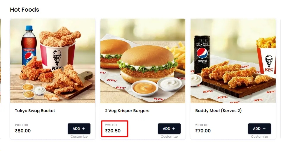Select the 2 Veg Krisper Burgers title
The width and height of the screenshot is (281, 151).
127,111
